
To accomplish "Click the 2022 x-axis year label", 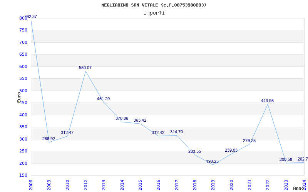I will [x=268, y=185].
